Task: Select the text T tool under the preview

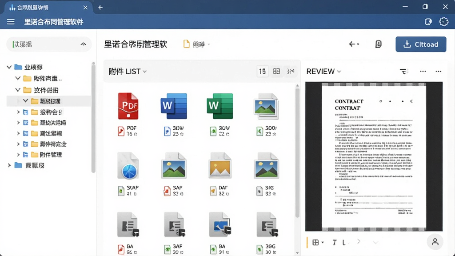Action: (x=334, y=242)
